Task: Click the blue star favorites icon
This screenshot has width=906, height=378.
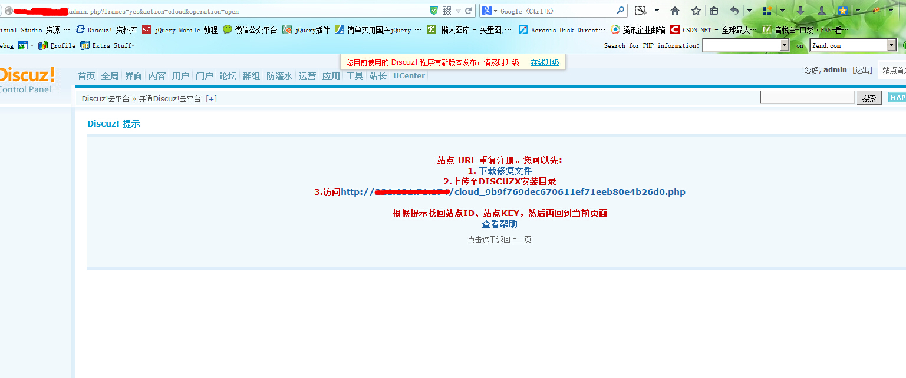Action: point(843,11)
